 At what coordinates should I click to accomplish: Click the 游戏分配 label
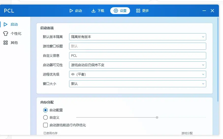(x=187, y=133)
